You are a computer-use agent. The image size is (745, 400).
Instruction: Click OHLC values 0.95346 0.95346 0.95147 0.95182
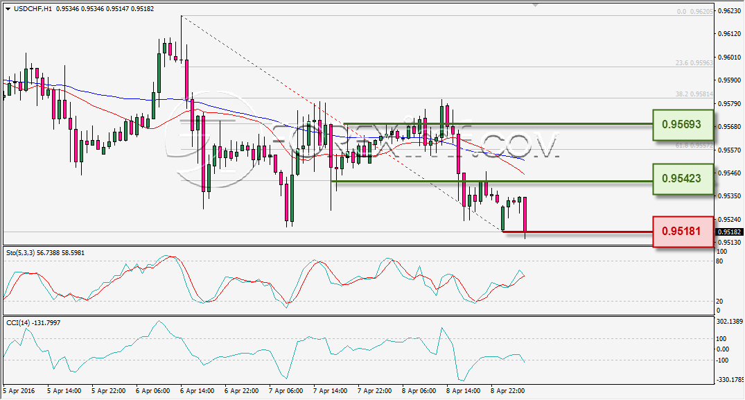pyautogui.click(x=105, y=9)
